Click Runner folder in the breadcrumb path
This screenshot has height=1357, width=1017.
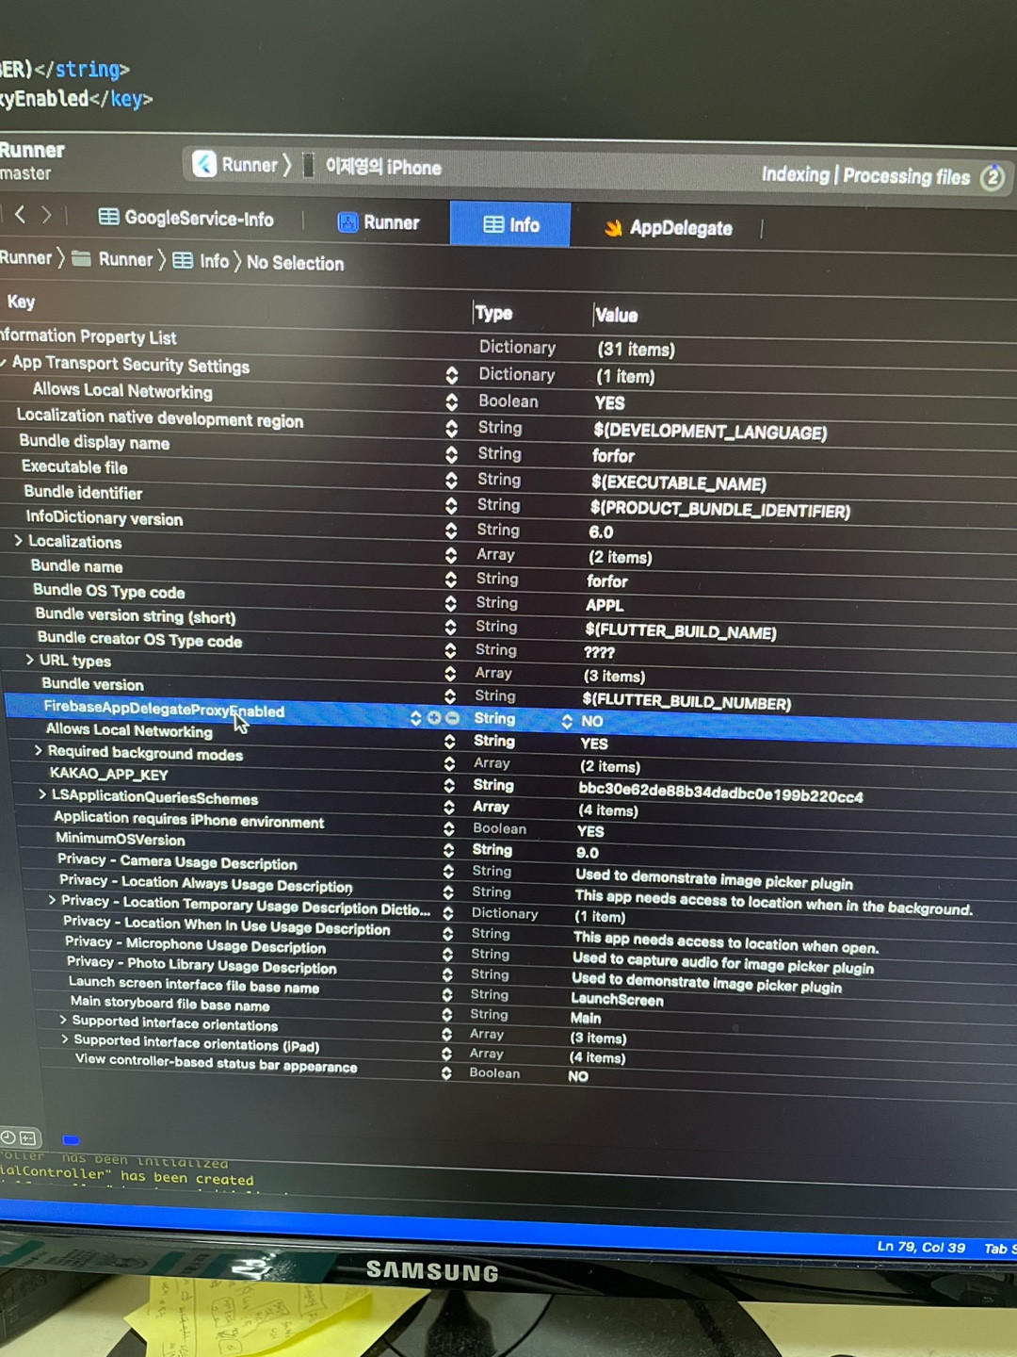113,259
